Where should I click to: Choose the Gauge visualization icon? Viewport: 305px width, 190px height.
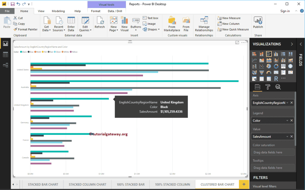click(269, 73)
